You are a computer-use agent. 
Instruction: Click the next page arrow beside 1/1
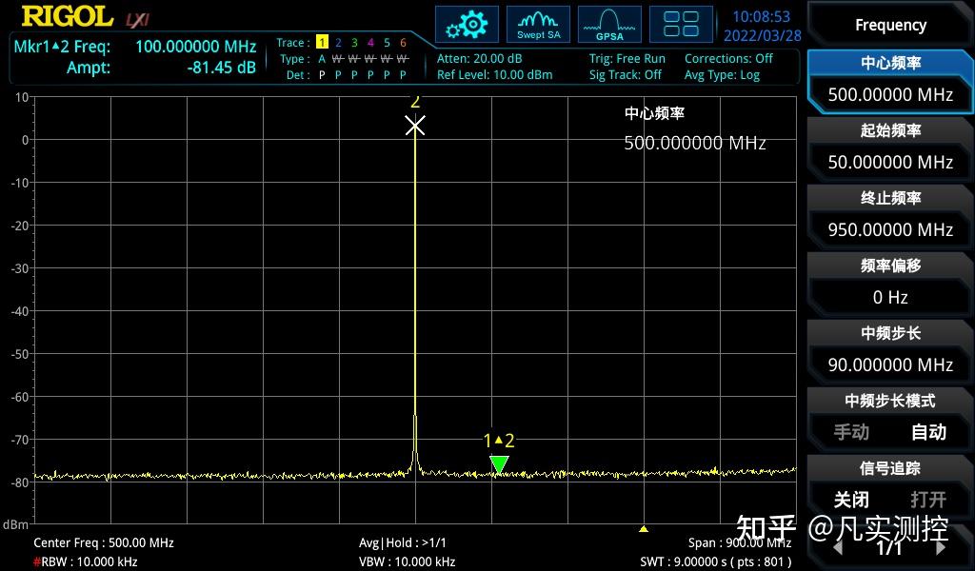pyautogui.click(x=941, y=548)
